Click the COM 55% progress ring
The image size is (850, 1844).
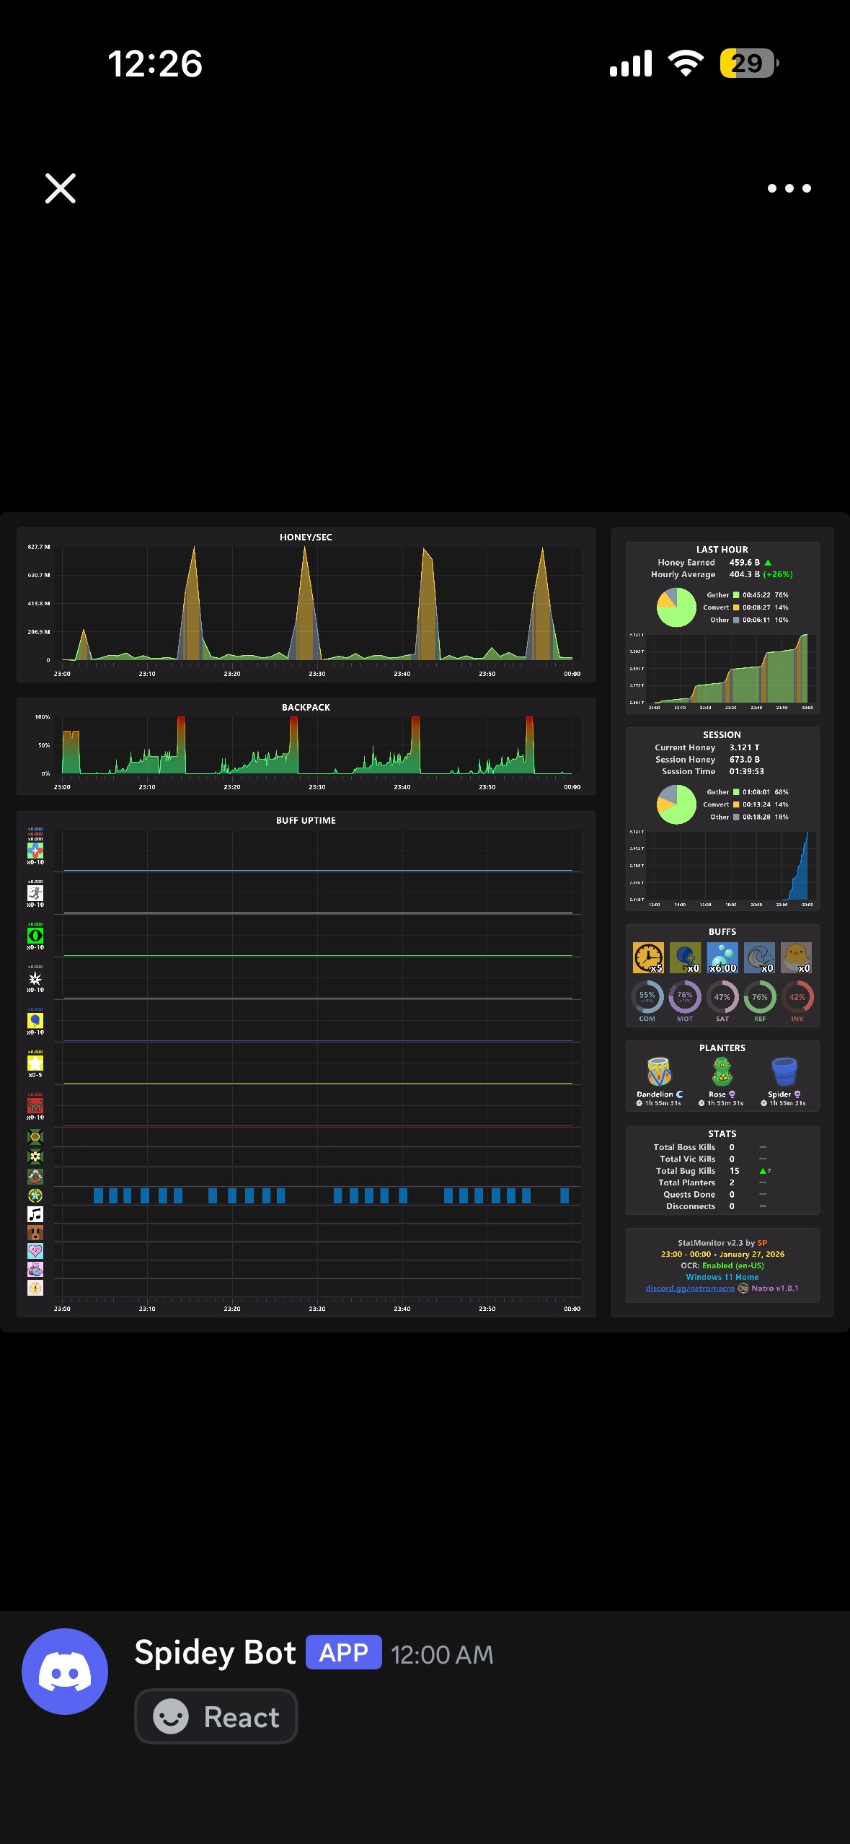tap(647, 997)
